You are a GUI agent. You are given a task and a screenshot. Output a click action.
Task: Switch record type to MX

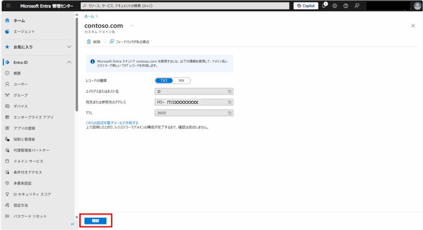click(181, 81)
